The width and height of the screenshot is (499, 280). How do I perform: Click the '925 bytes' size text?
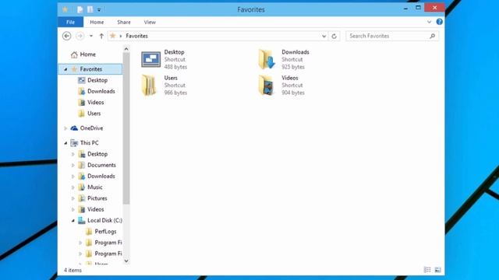[x=293, y=67]
